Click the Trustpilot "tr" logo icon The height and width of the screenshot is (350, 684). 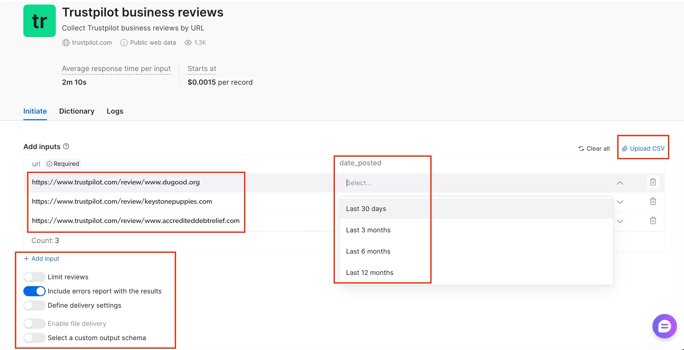[39, 21]
